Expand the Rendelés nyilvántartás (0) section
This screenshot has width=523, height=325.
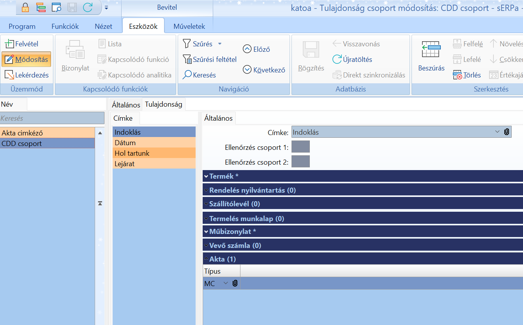tap(206, 190)
